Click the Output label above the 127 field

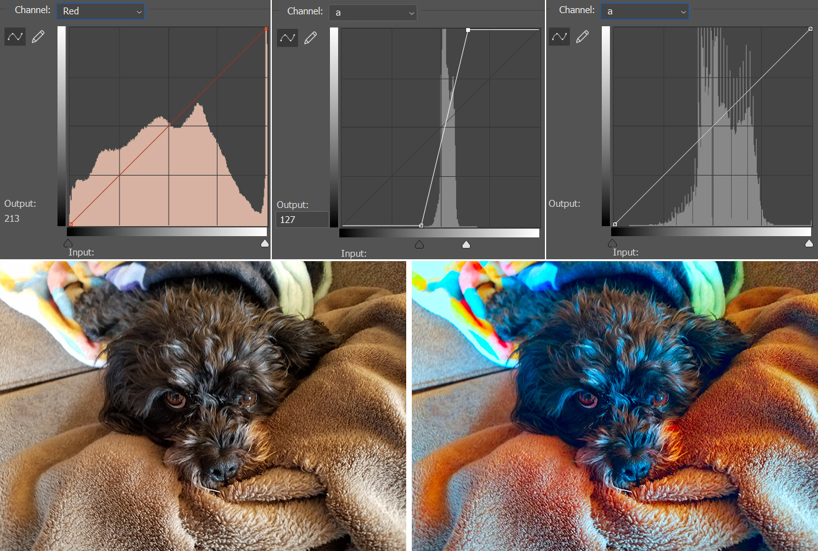click(x=292, y=205)
